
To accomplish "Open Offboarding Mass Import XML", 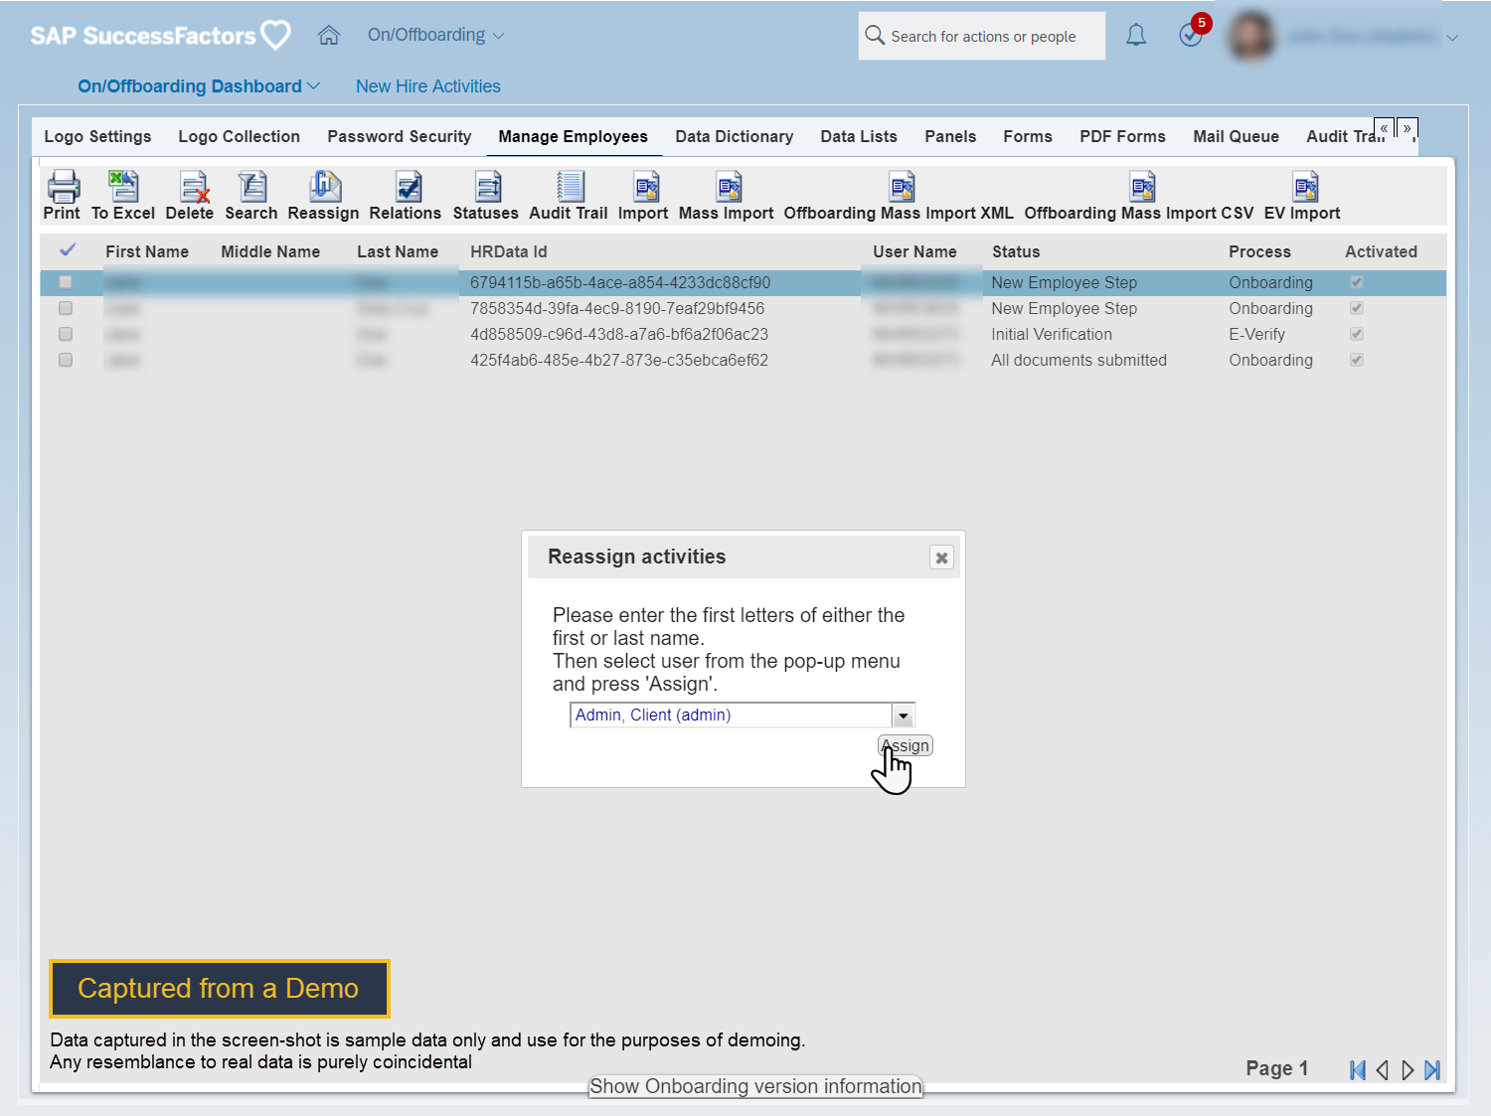I will pyautogui.click(x=902, y=186).
